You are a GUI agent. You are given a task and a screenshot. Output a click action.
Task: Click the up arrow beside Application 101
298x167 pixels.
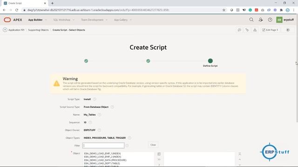pyautogui.click(x=5, y=30)
